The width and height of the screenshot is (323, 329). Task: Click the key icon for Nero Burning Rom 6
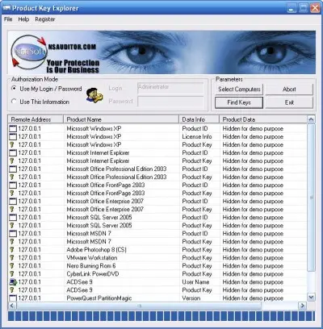click(x=12, y=266)
